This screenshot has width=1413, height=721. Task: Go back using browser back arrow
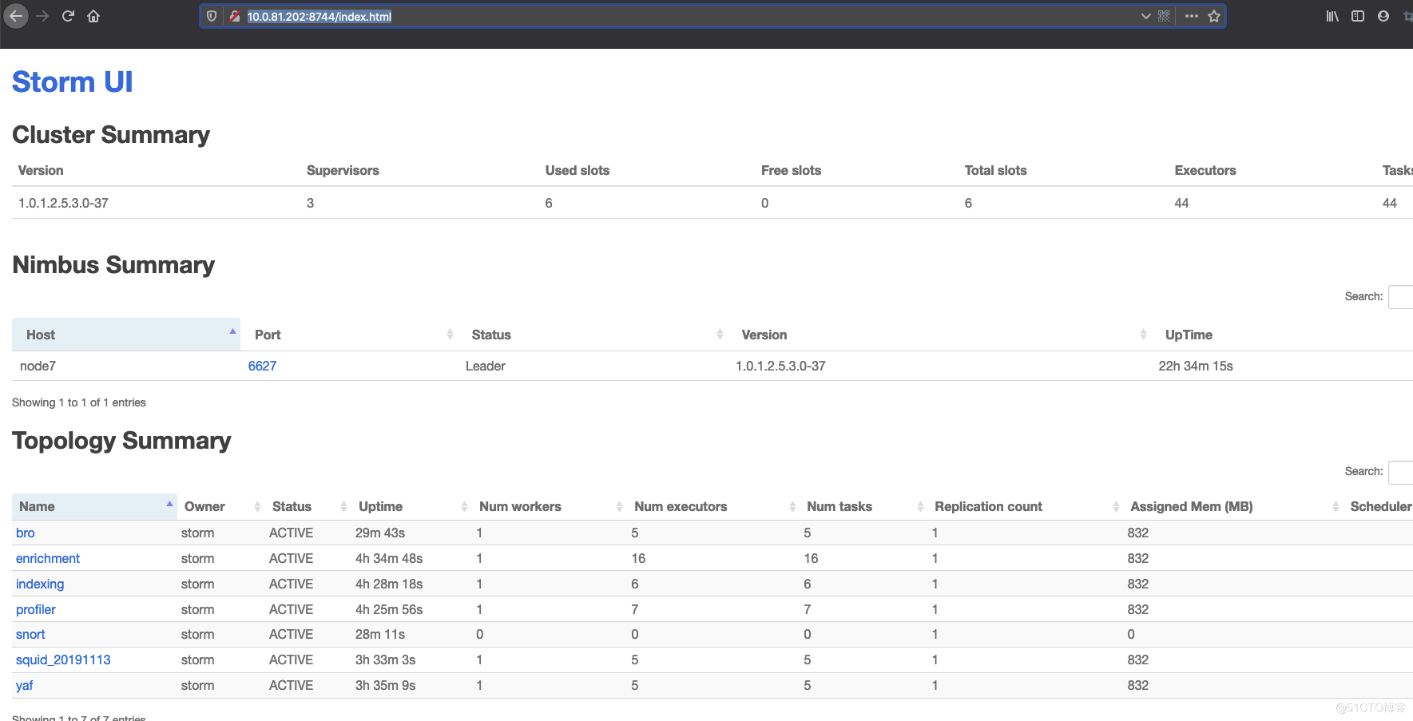pos(16,16)
